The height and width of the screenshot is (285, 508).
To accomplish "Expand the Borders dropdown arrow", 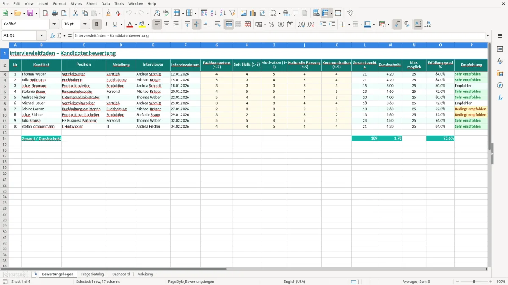I will pyautogui.click(x=349, y=24).
